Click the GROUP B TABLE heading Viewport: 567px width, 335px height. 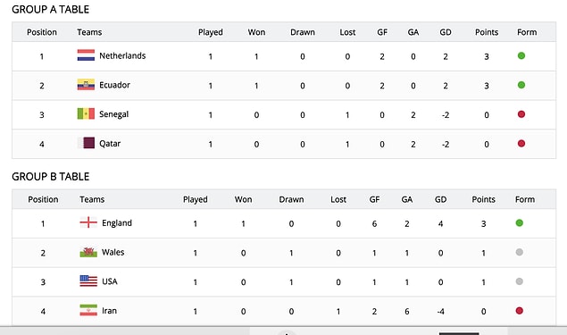click(51, 177)
